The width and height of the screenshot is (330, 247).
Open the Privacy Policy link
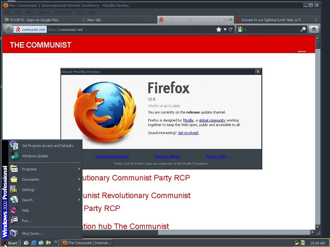click(x=216, y=156)
